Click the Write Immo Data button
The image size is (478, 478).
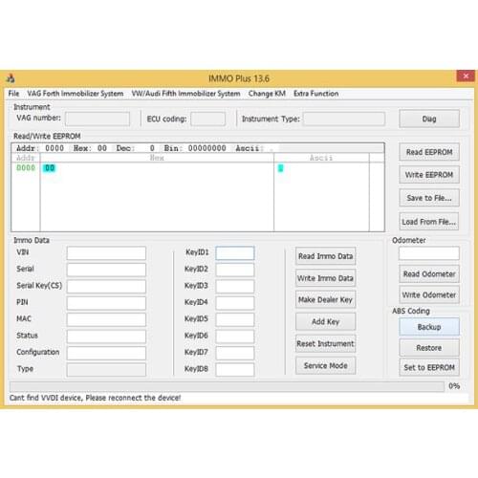(x=325, y=278)
